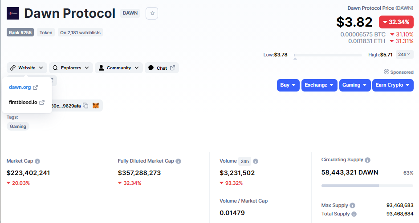This screenshot has width=419, height=223.
Task: Click On 2,181 watchlists badge
Action: tap(80, 32)
